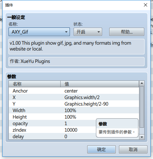Click the 帮助... help button
The height and width of the screenshot is (159, 153).
click(x=127, y=32)
